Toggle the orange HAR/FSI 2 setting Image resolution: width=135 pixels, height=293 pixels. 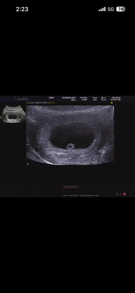51,103
